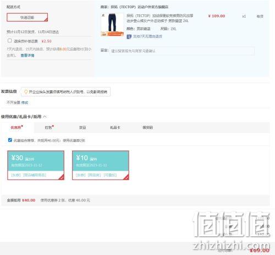Viewport: 275px width, 255px height.
Task: Click the ¥30 coupon's selected checkmark corner
Action: coord(62,177)
